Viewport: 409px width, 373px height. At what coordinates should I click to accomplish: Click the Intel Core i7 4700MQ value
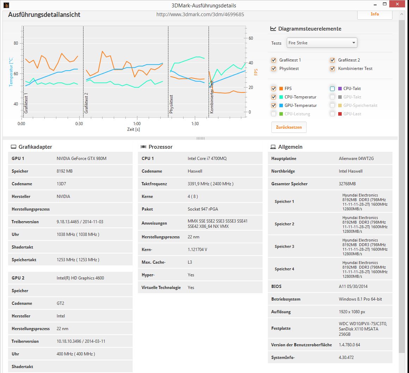pos(207,159)
